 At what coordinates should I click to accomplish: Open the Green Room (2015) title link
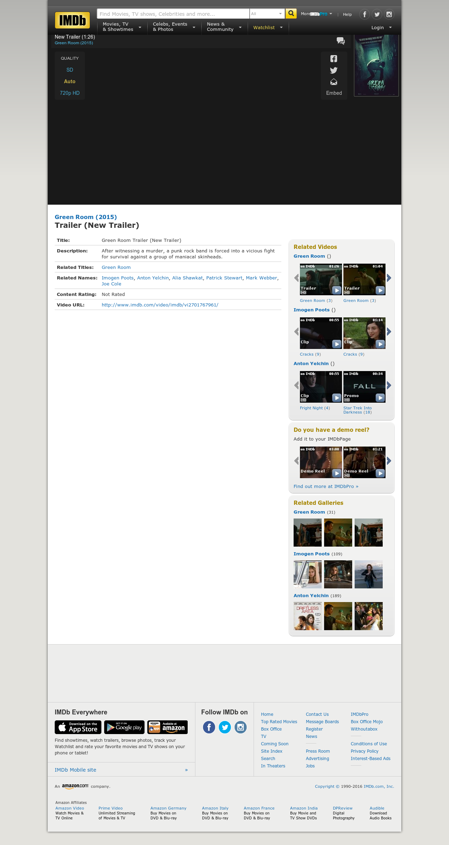86,217
